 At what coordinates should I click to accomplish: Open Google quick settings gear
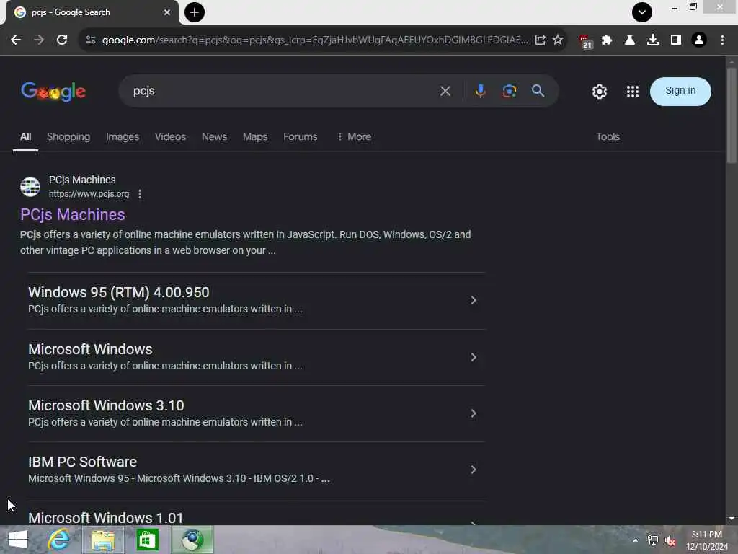coord(600,92)
